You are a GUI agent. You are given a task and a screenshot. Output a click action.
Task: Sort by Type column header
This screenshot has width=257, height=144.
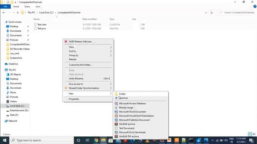point(112,19)
